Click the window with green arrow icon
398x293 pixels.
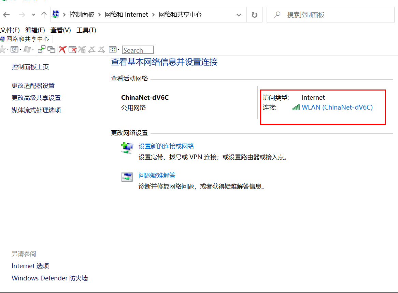[x=41, y=49]
